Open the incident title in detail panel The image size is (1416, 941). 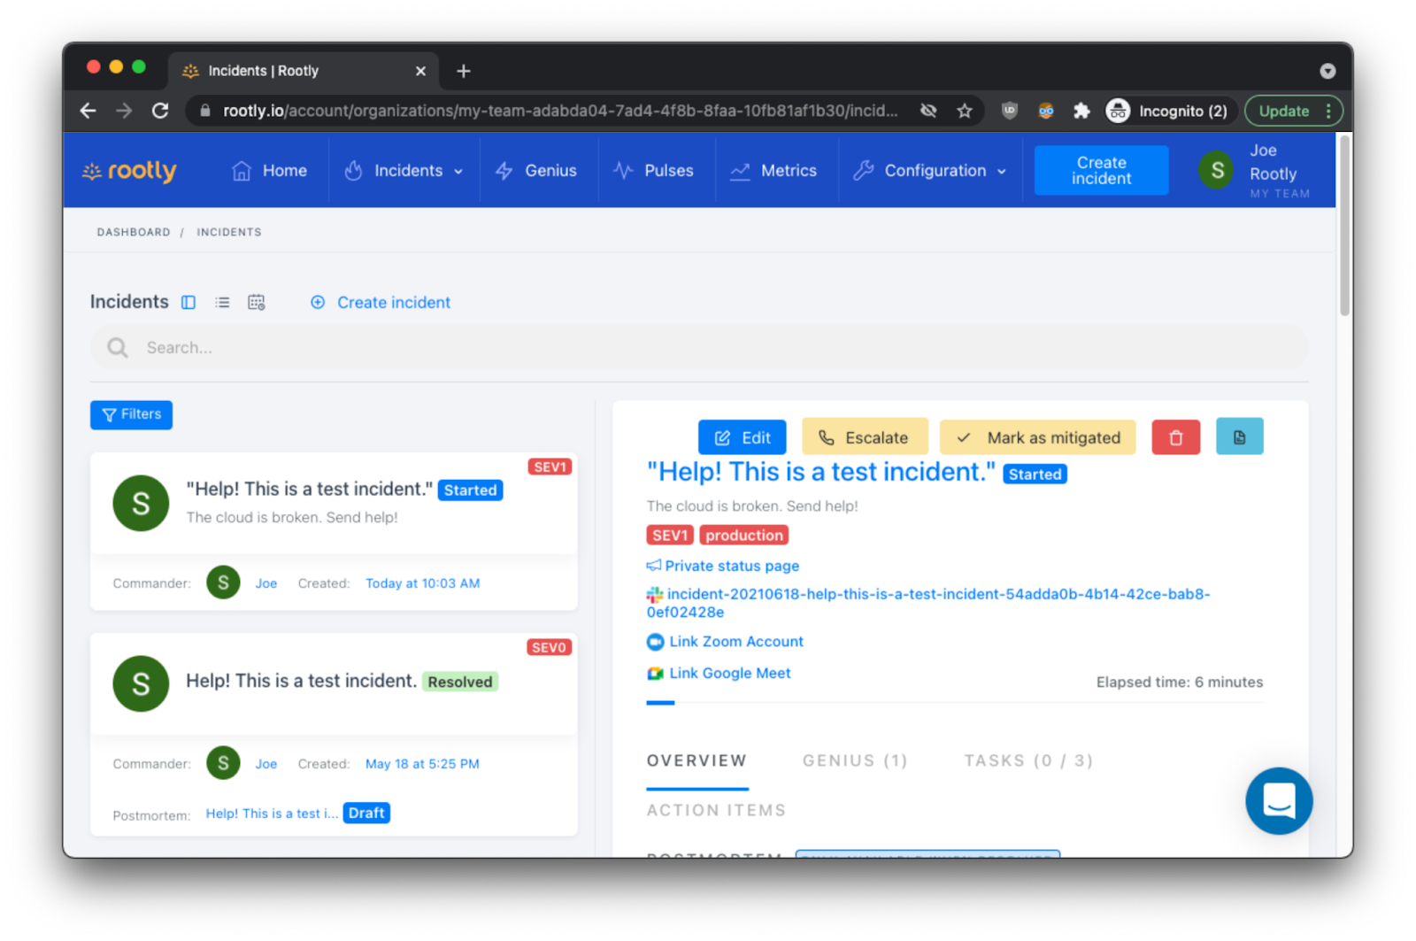pos(820,472)
